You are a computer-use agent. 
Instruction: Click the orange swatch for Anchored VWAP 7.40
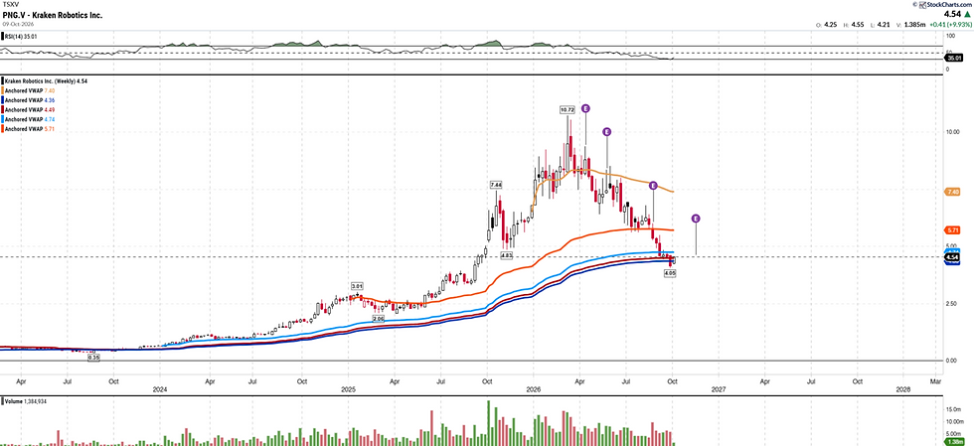pos(2,90)
